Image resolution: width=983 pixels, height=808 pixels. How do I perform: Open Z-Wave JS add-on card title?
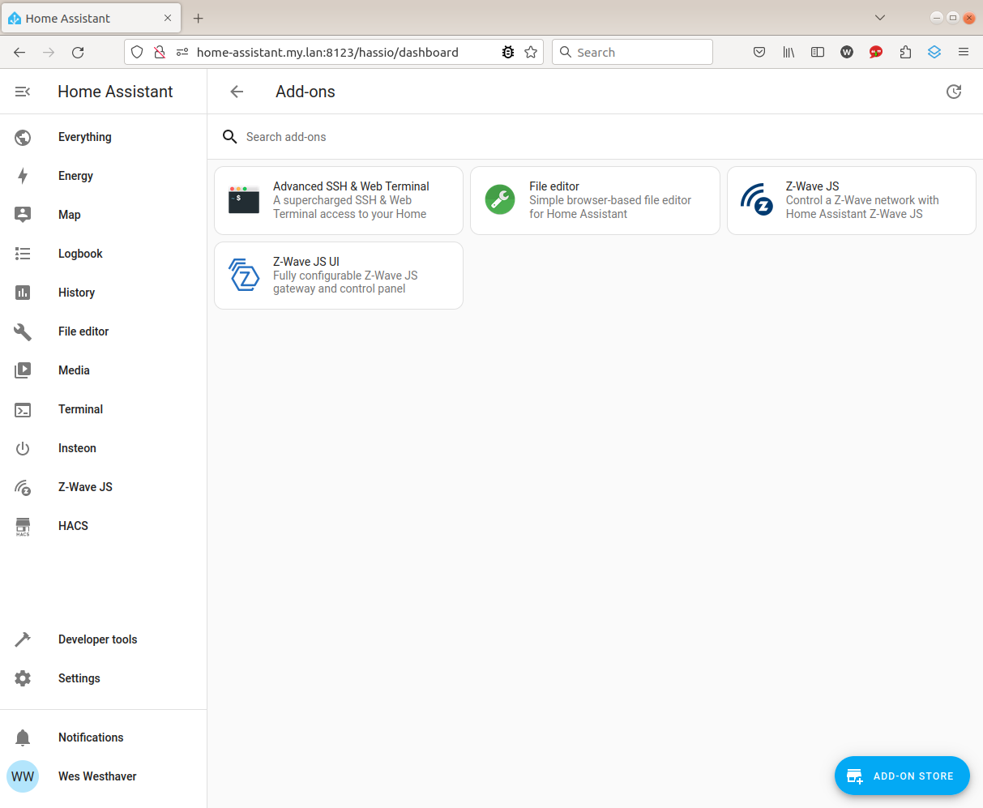(813, 186)
